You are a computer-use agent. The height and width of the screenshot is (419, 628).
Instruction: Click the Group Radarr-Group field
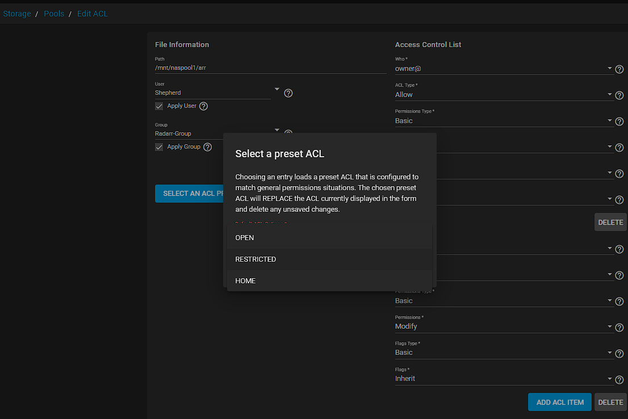pos(189,133)
